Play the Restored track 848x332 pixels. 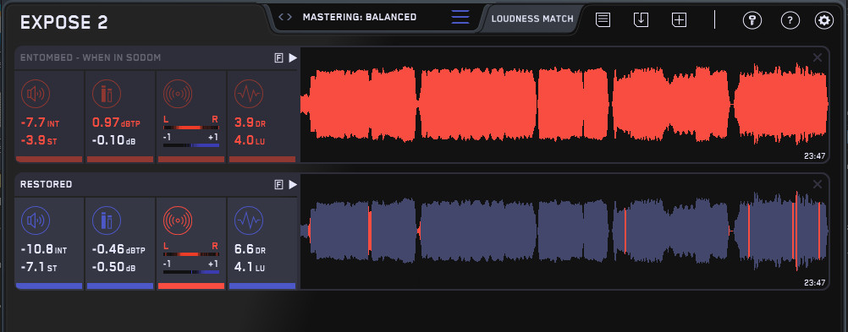293,185
